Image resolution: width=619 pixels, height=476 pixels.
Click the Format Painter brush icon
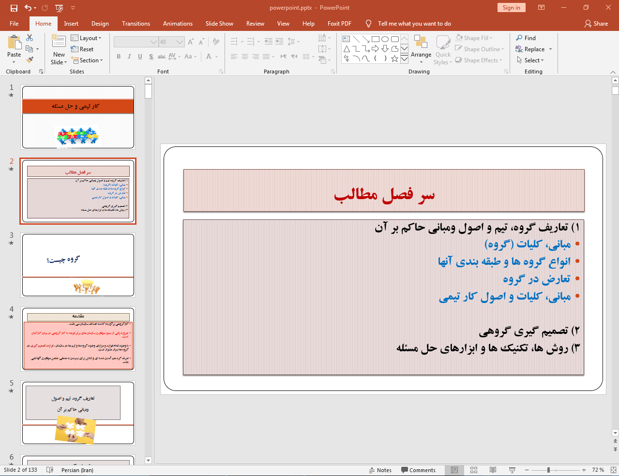[30, 60]
